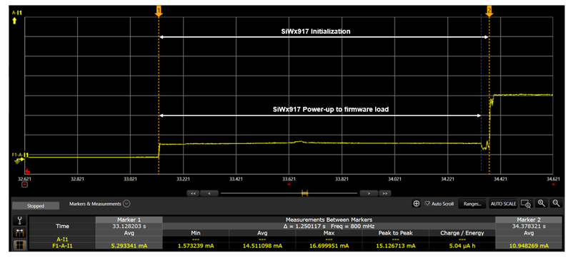Open the Ranges... dialog
The image size is (578, 258).
[x=472, y=204]
